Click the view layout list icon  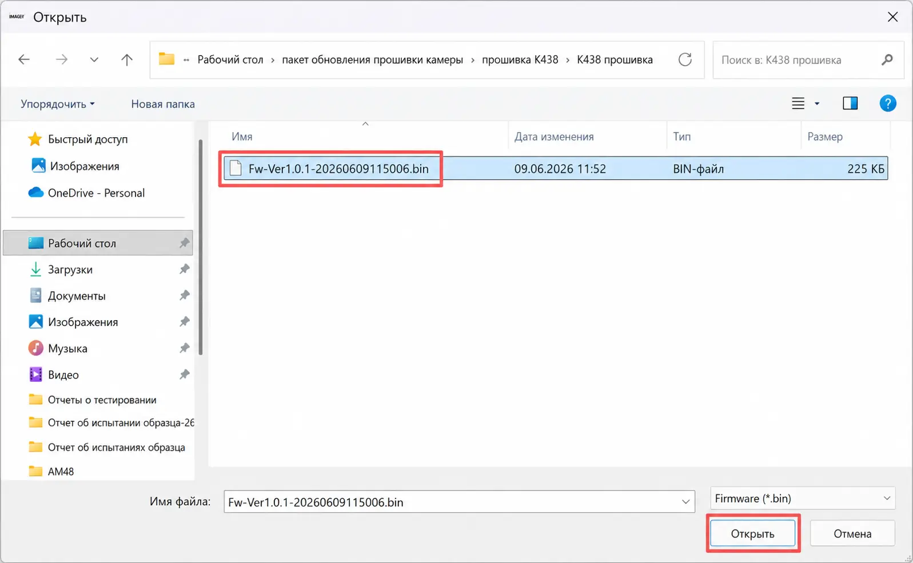pos(798,103)
